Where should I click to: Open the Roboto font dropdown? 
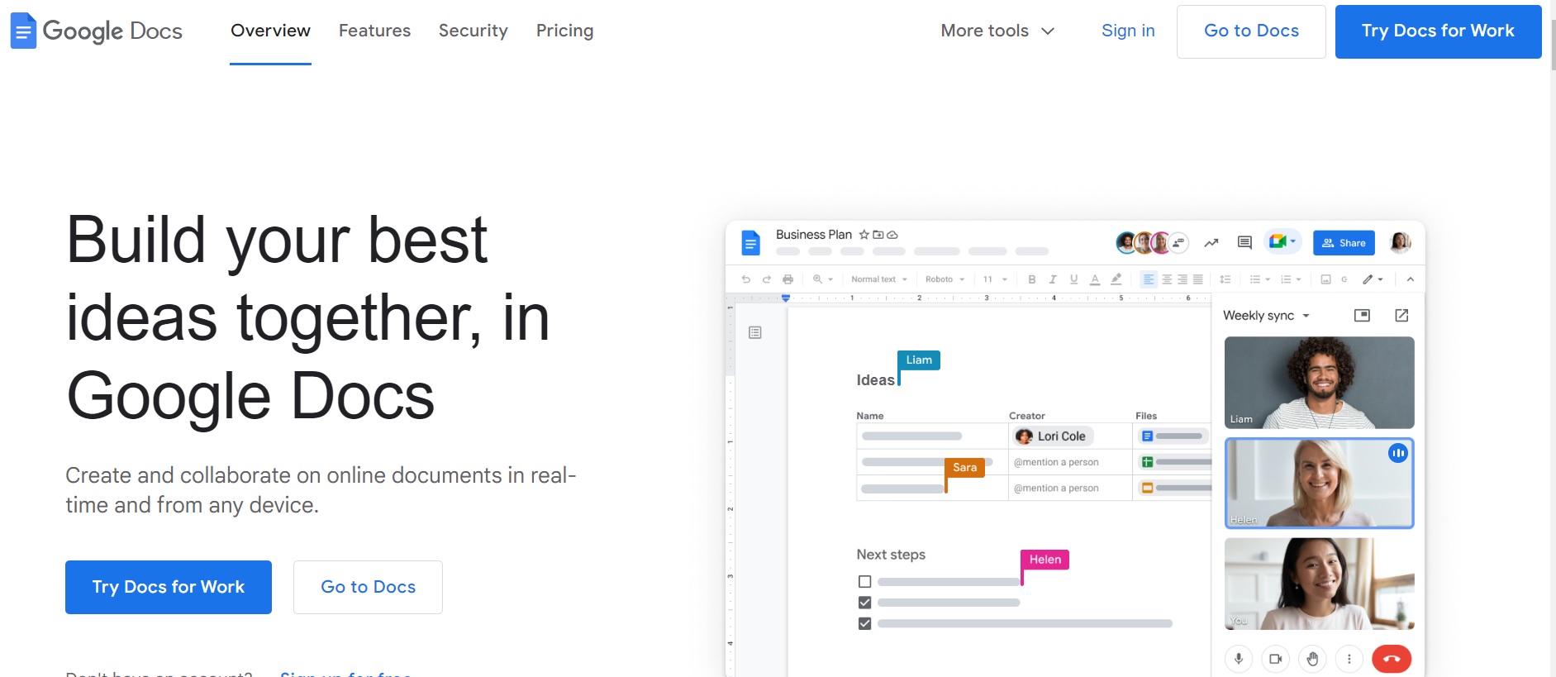coord(945,279)
